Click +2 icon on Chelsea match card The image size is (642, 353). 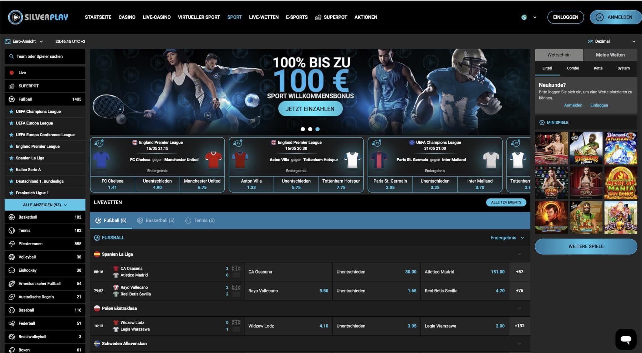point(99,143)
